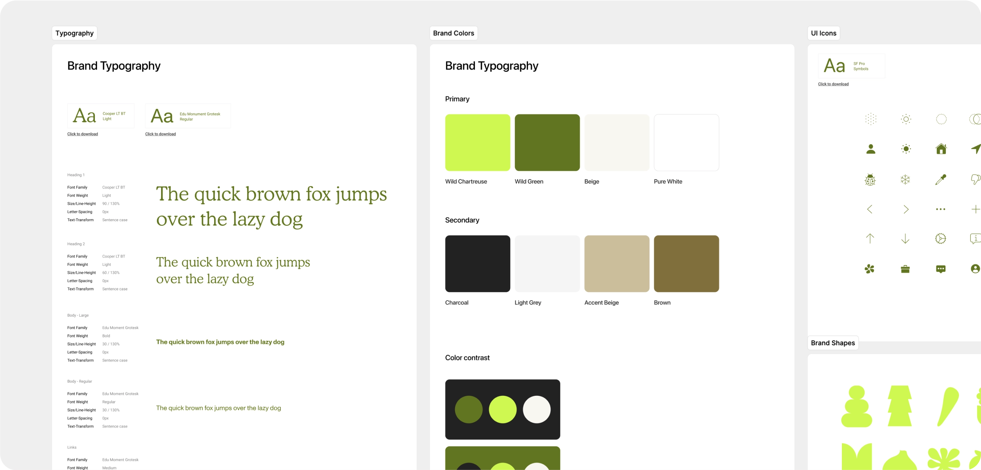
Task: Select the eyedropper icon
Action: click(x=941, y=179)
